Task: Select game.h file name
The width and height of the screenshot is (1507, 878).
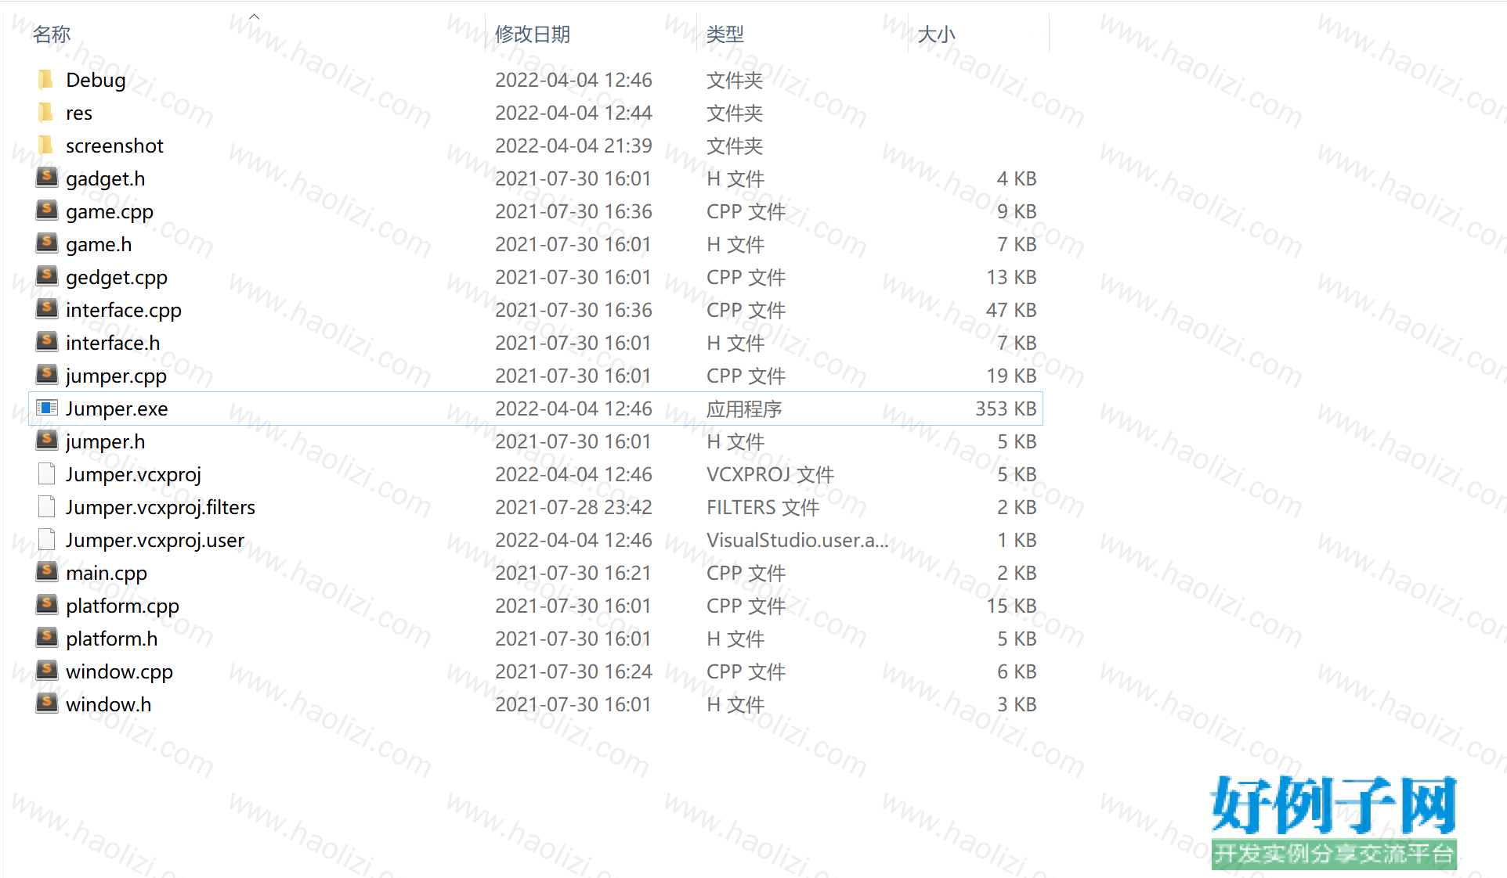Action: [x=99, y=245]
